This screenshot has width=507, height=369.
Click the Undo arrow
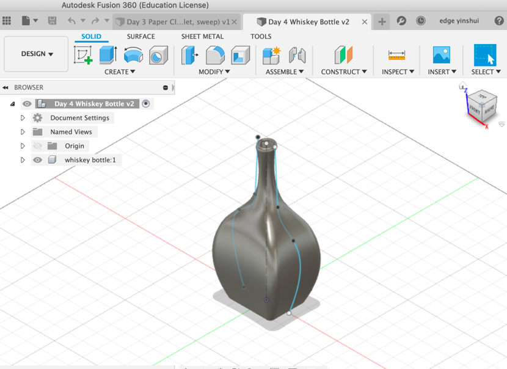click(71, 21)
